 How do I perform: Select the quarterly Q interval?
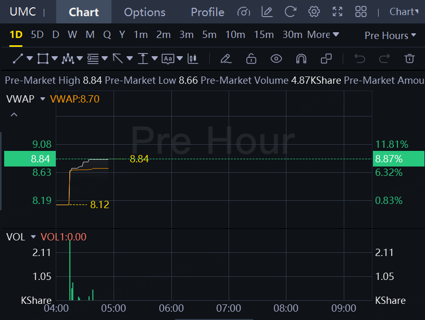107,35
